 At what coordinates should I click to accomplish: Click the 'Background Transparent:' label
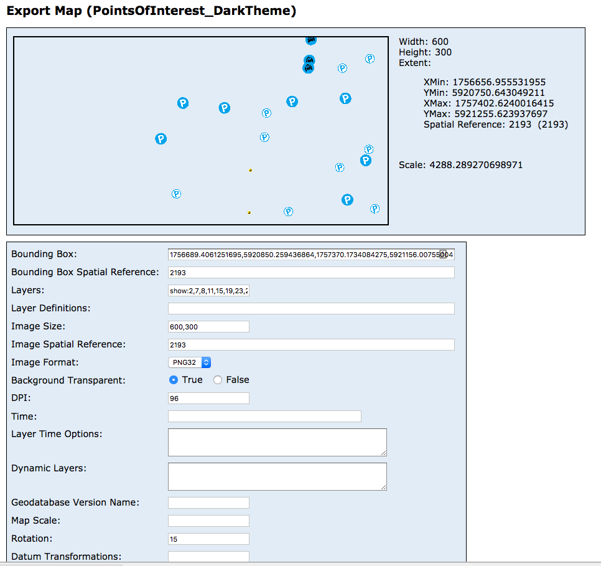(68, 380)
